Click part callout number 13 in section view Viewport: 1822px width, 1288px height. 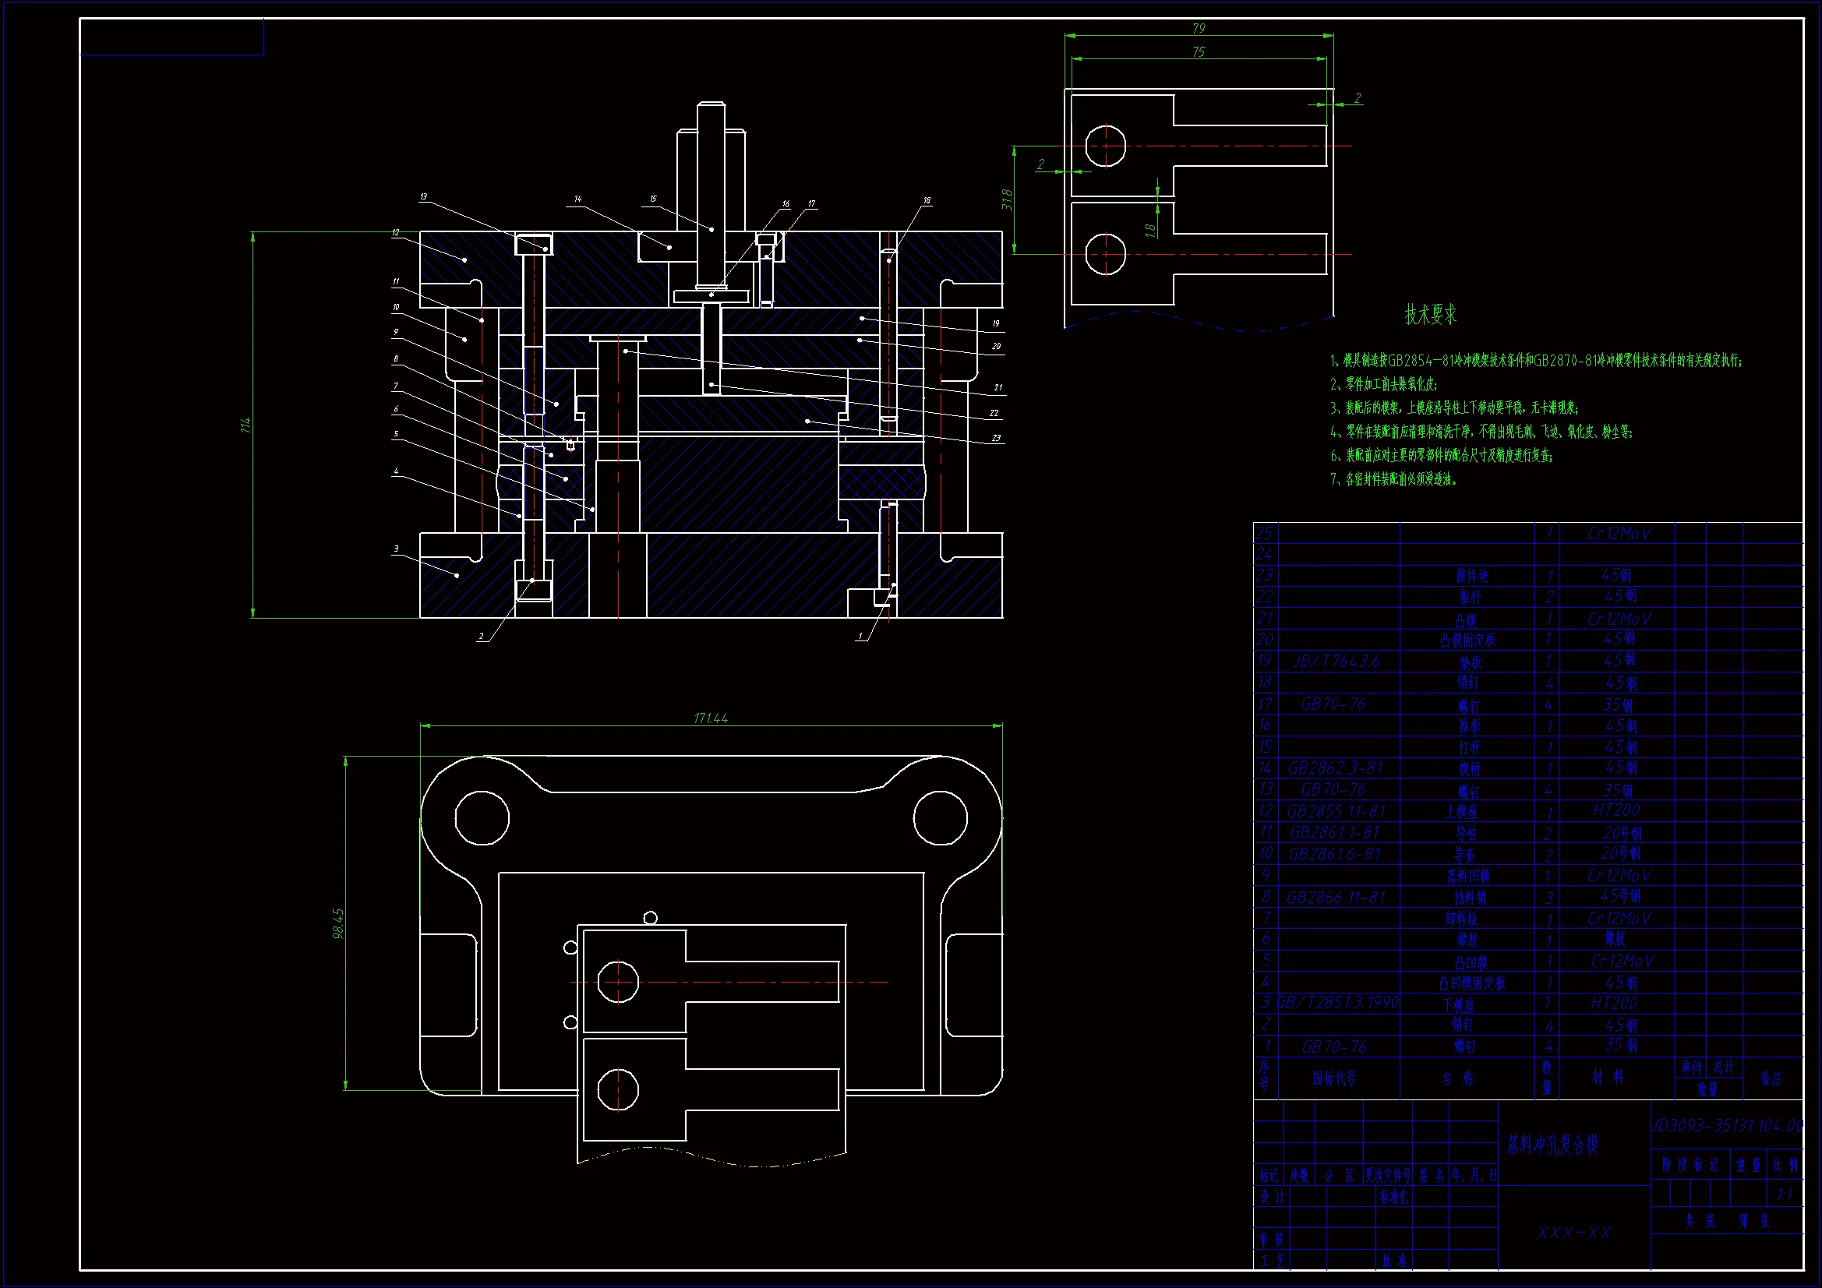(x=423, y=197)
